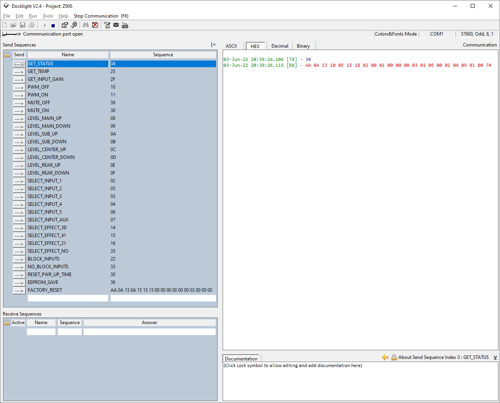Clear the communication window with the red X icon

(x=95, y=25)
